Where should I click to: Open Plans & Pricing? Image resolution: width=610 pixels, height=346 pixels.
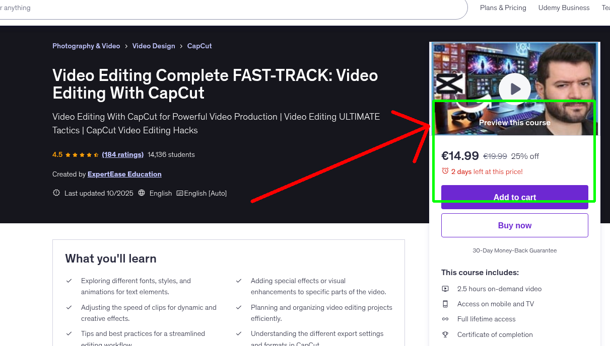503,8
